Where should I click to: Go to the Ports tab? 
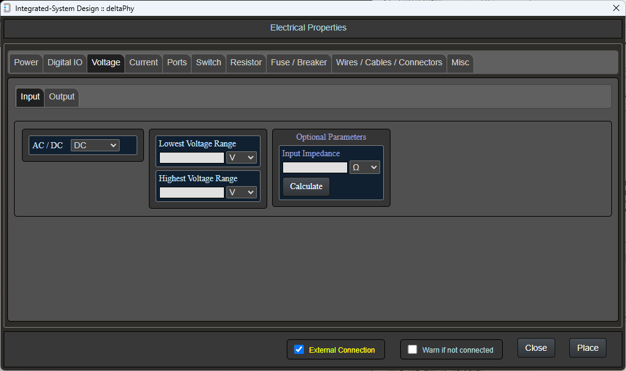click(177, 63)
